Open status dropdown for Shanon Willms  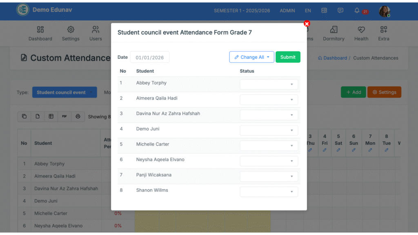pos(269,192)
